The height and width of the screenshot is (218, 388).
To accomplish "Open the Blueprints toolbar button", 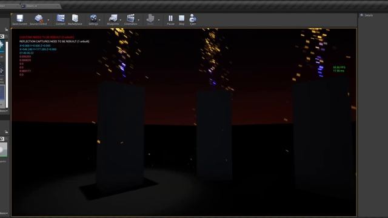I will [113, 20].
